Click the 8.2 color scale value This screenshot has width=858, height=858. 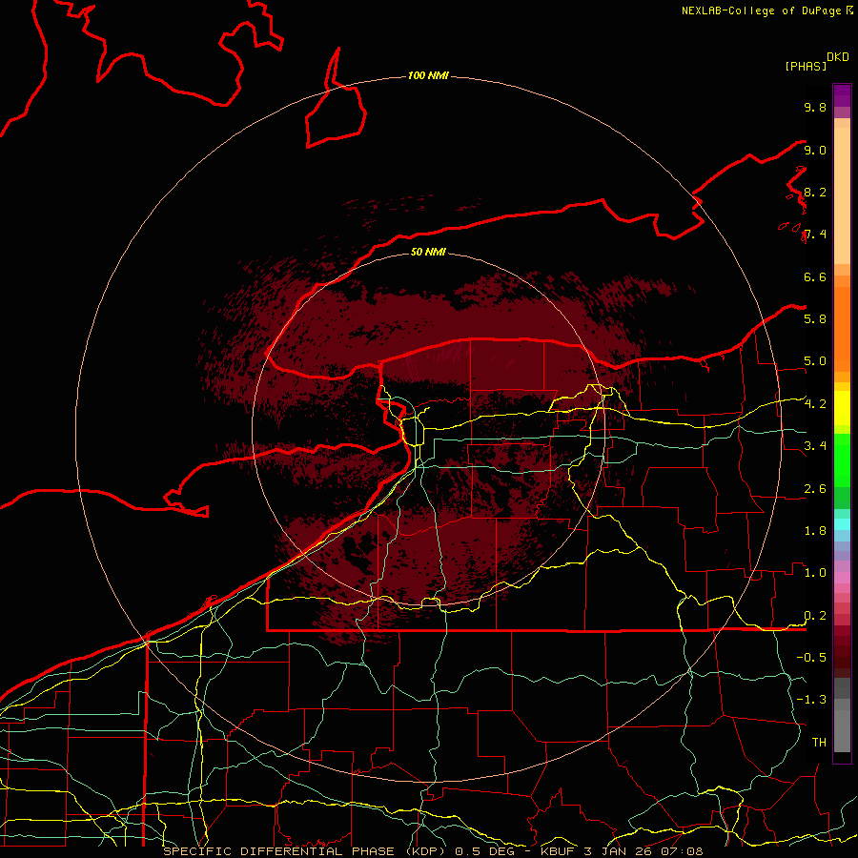(x=815, y=193)
